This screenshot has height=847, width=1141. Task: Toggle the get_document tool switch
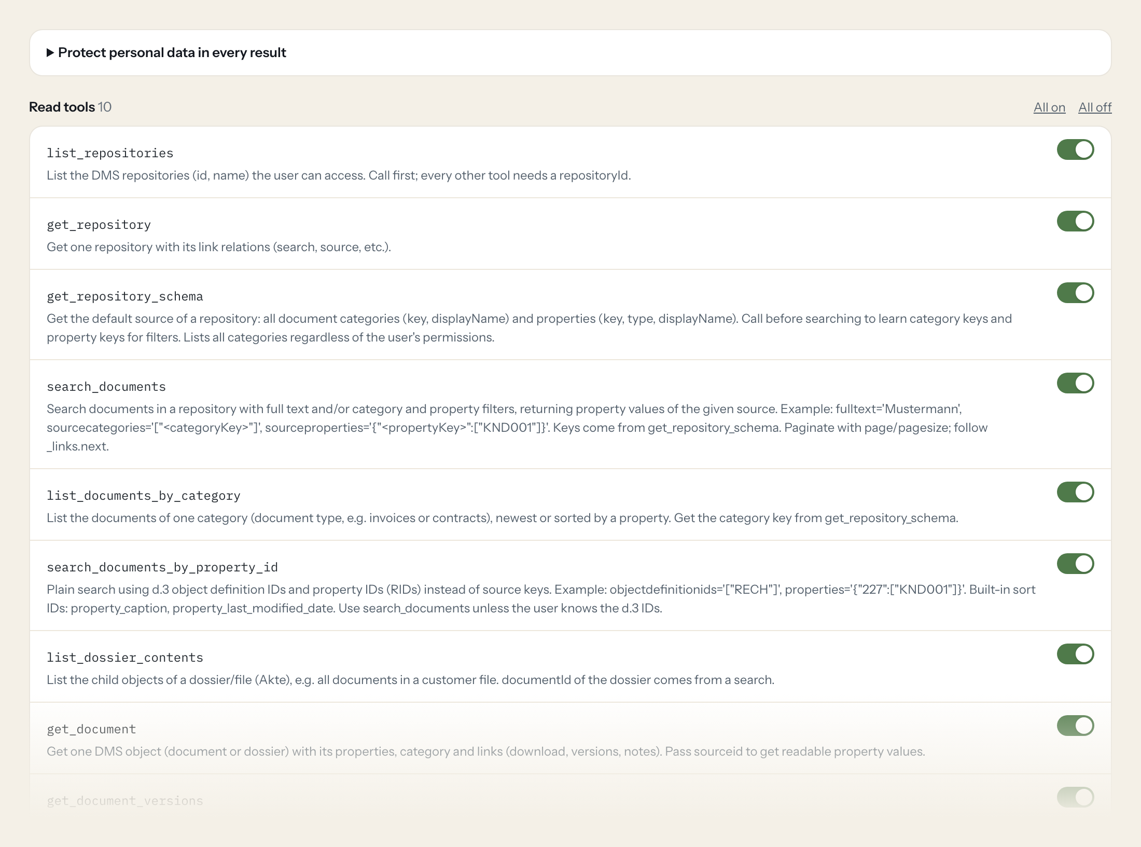1075,726
